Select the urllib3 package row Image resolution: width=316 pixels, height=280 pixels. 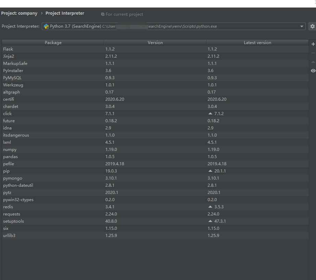point(155,236)
